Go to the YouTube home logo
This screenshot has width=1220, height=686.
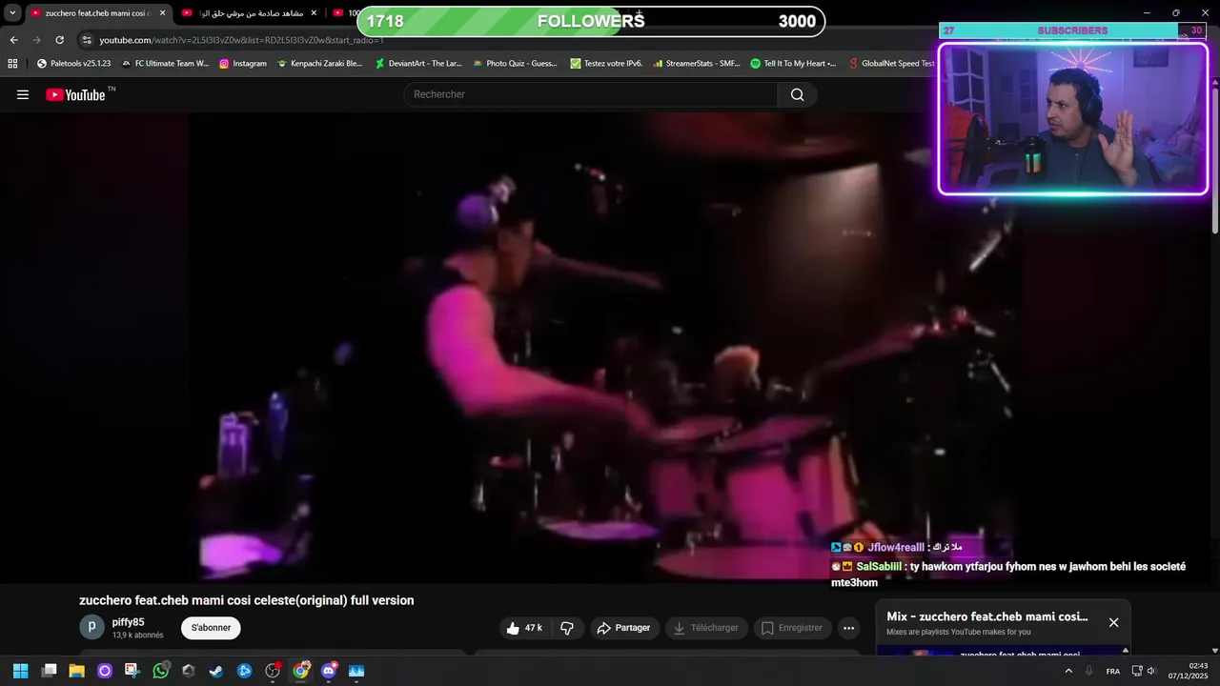coord(75,94)
